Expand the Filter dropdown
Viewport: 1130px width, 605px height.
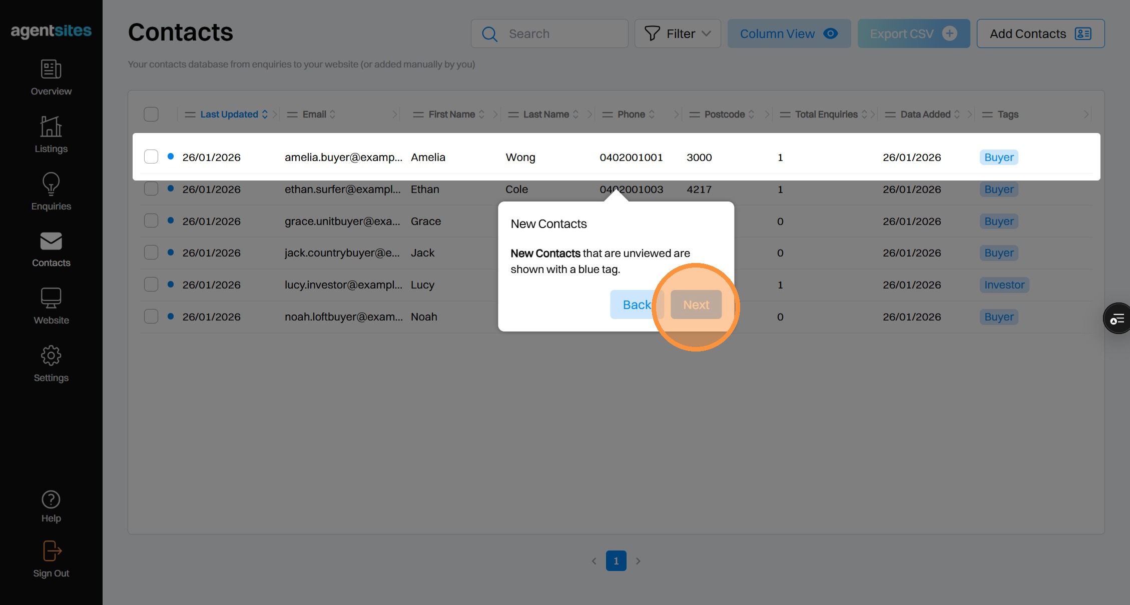click(678, 33)
